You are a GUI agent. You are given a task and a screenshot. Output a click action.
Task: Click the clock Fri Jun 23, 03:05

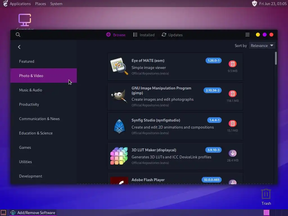273,4
